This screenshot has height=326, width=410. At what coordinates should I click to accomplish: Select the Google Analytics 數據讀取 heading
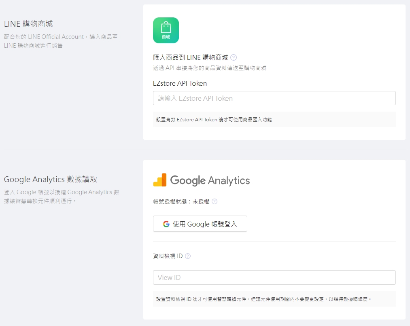click(x=51, y=179)
